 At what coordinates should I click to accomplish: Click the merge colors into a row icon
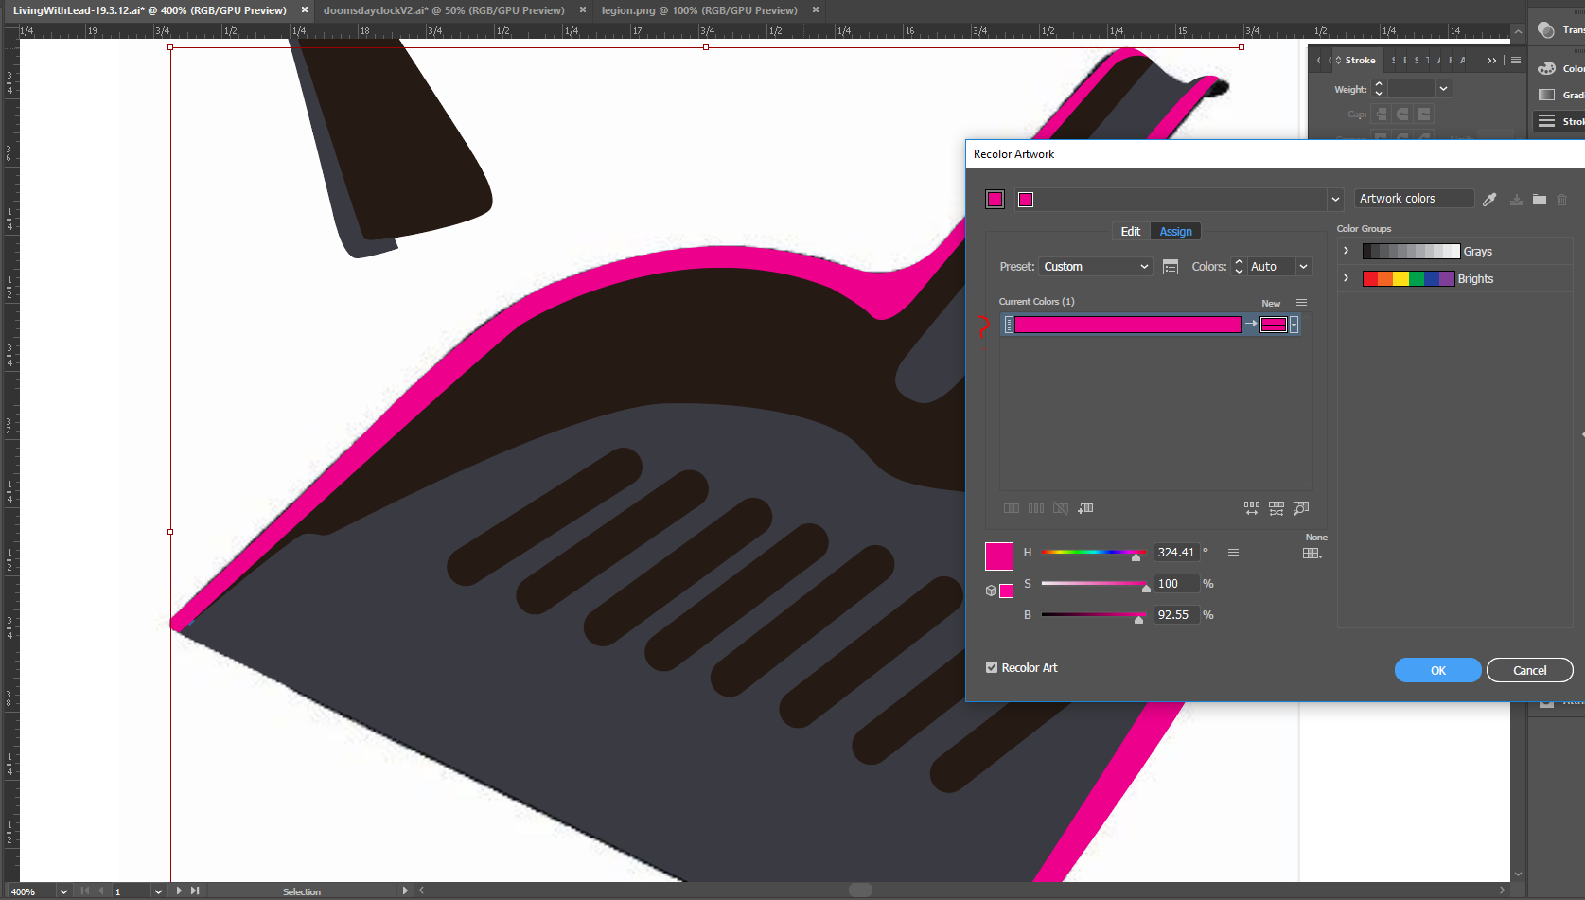pyautogui.click(x=1012, y=508)
